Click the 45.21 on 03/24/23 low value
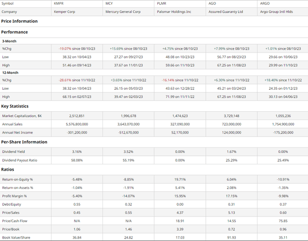 pos(231,89)
